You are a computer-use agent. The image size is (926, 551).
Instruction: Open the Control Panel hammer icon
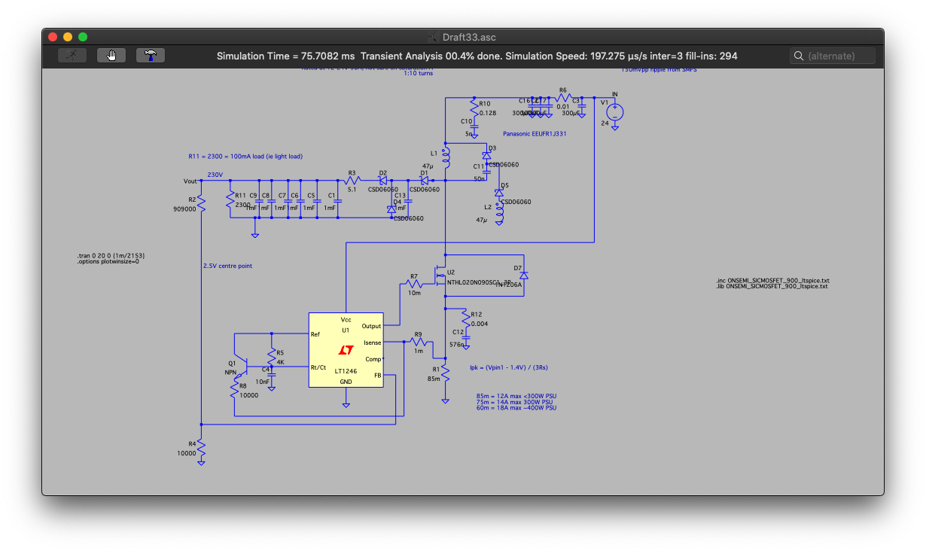(151, 56)
